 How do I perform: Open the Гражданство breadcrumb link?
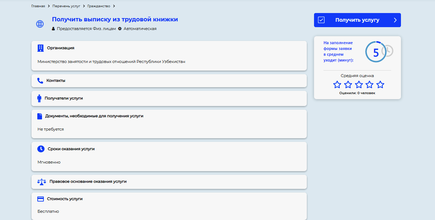99,6
